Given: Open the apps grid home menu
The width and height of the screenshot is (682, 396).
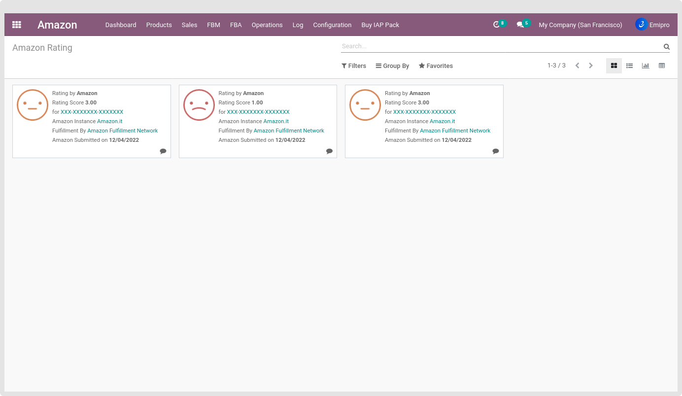Looking at the screenshot, I should [17, 25].
